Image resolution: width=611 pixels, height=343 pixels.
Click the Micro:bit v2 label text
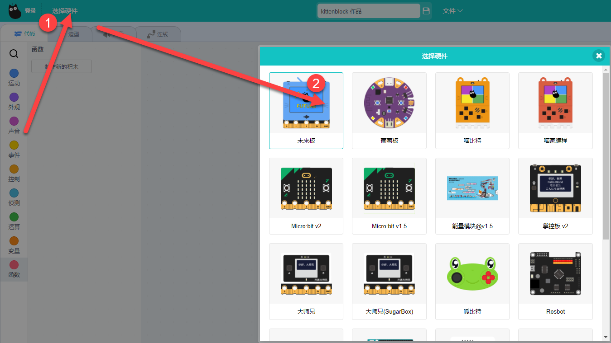point(306,226)
